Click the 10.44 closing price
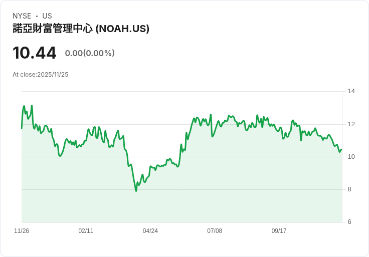This screenshot has height=257, width=369. click(35, 53)
